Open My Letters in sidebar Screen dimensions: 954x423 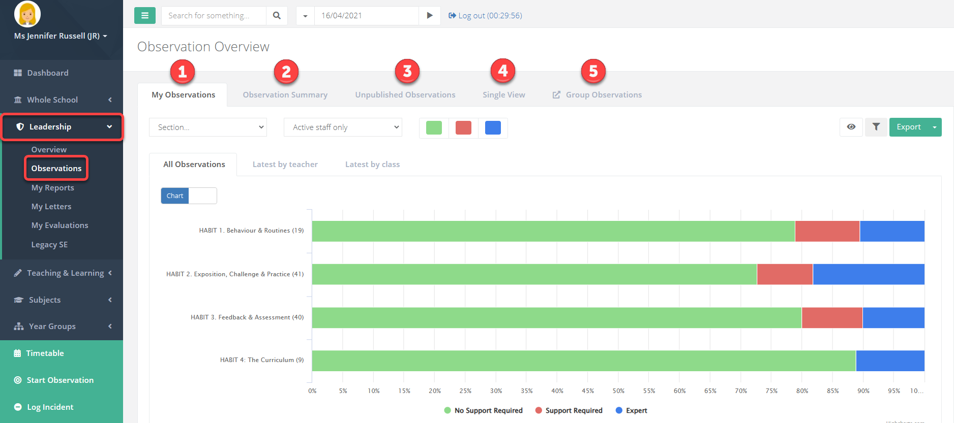[51, 207]
